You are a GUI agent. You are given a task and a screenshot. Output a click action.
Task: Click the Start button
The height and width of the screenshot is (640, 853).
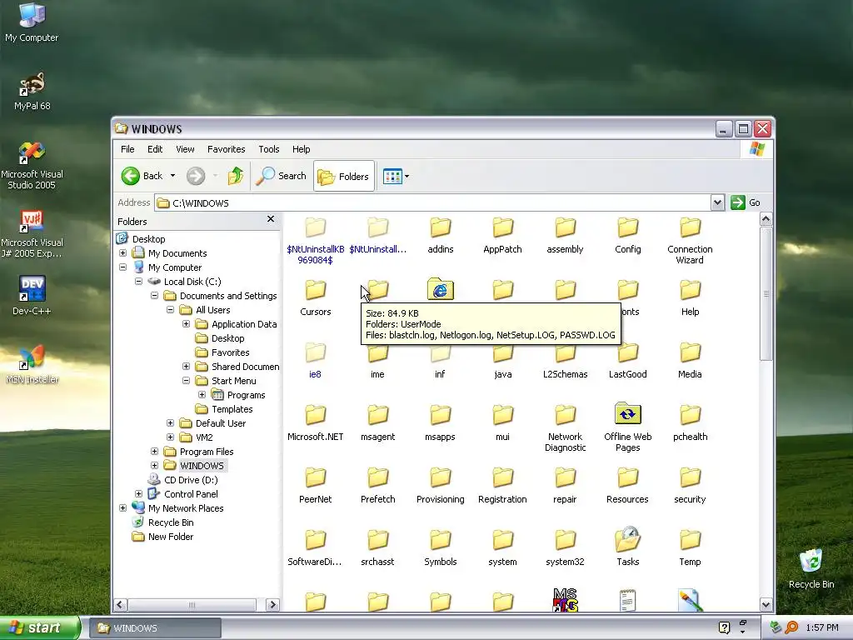pos(40,627)
